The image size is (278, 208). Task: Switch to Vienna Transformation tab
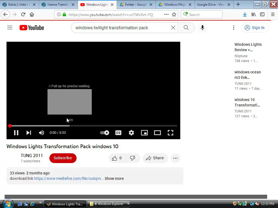click(x=58, y=4)
